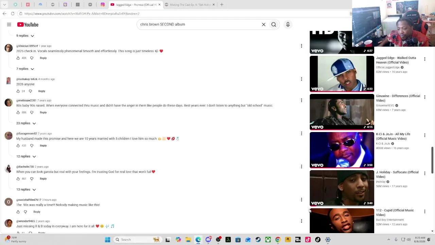
Task: Open options menu for @Vinicius1895crf comment
Action: click(301, 46)
